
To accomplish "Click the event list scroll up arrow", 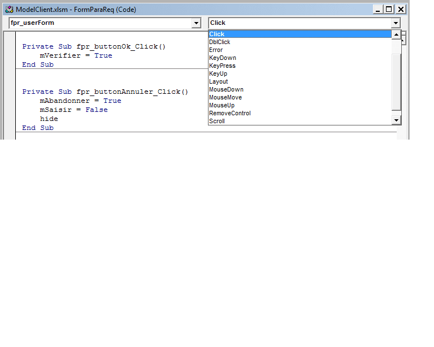I will pyautogui.click(x=396, y=34).
